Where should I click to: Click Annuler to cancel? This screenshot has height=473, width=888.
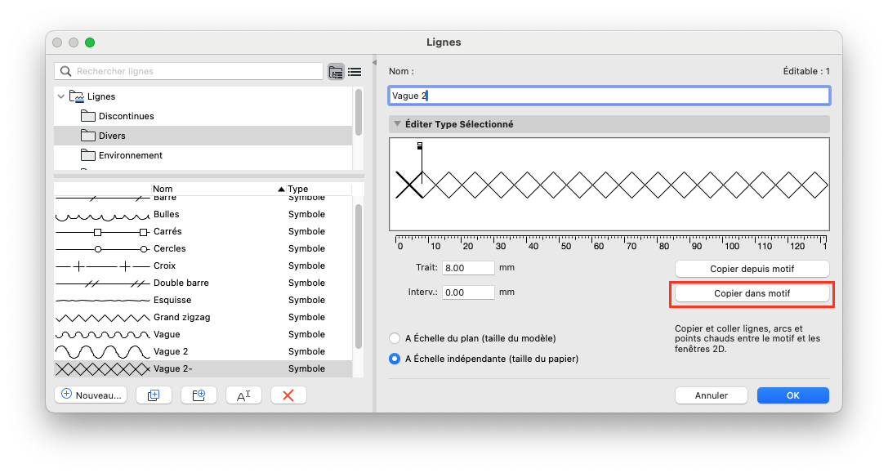coord(712,395)
